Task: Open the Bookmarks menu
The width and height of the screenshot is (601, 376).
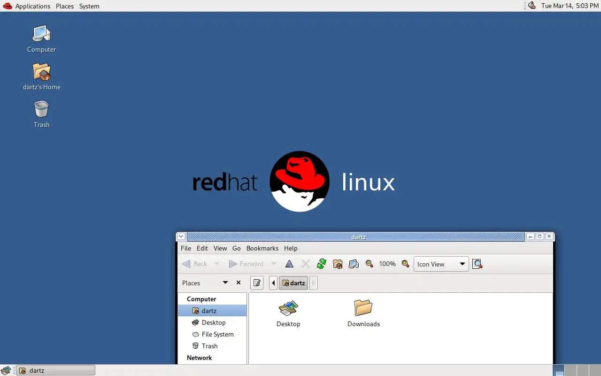Action: click(x=262, y=248)
